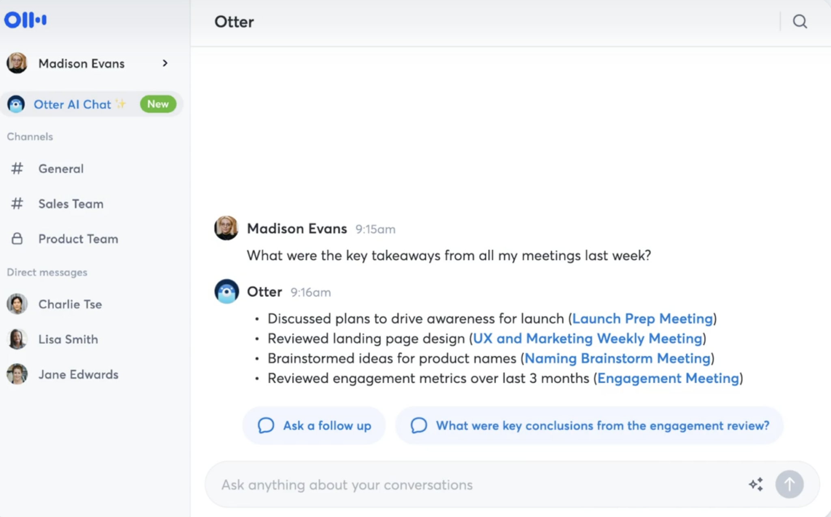Open the General channel

click(x=61, y=169)
